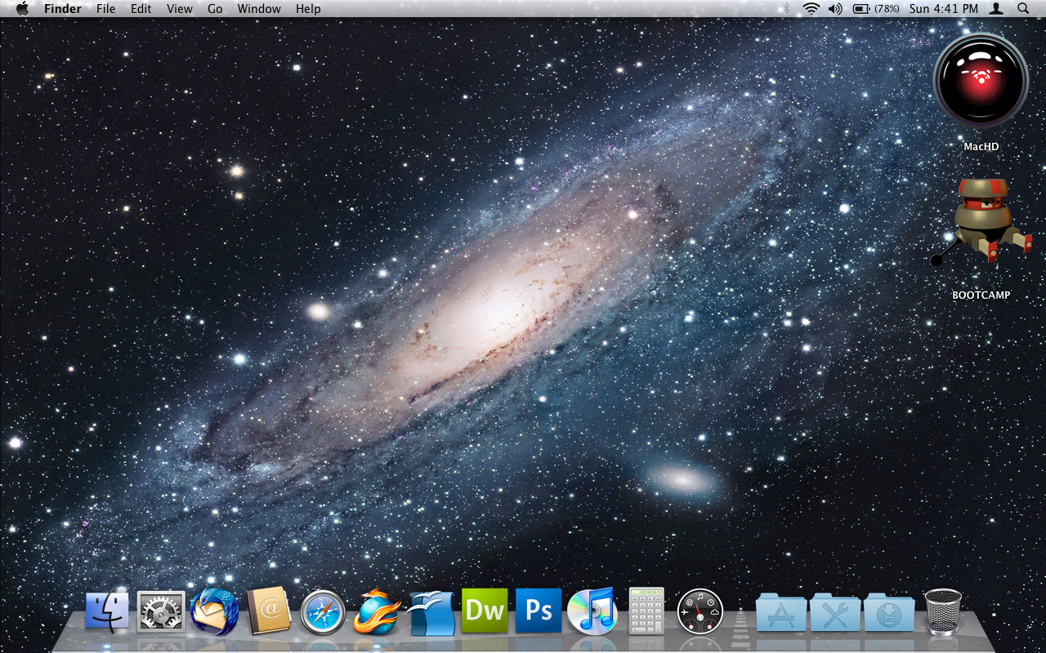Open the Downloads folder stack in dock

[889, 612]
